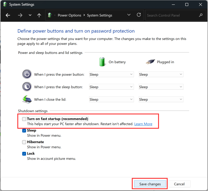Click the laptop lid icon
The height and width of the screenshot is (191, 208).
pos(27,100)
